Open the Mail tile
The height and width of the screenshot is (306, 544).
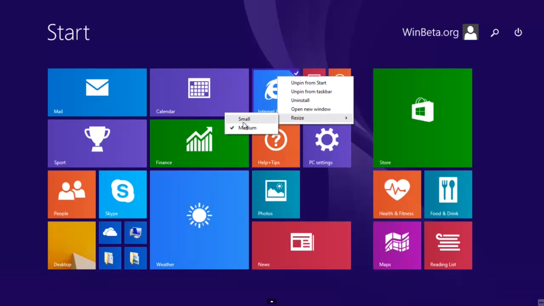(97, 92)
